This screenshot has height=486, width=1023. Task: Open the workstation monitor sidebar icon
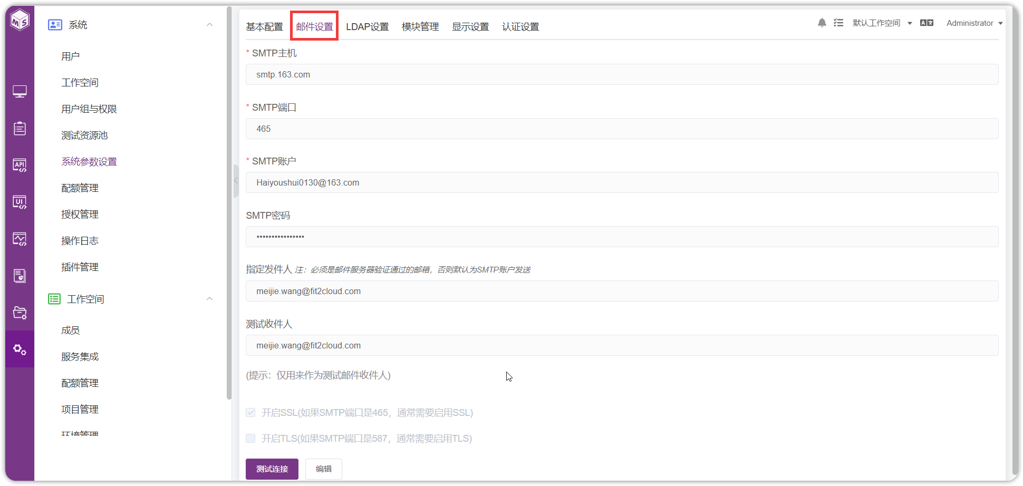[20, 92]
